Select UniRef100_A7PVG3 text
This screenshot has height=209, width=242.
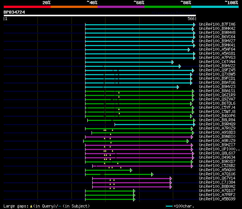pos(217,58)
